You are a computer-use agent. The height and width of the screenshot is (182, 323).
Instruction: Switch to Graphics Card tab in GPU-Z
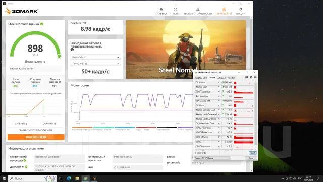click(201, 78)
